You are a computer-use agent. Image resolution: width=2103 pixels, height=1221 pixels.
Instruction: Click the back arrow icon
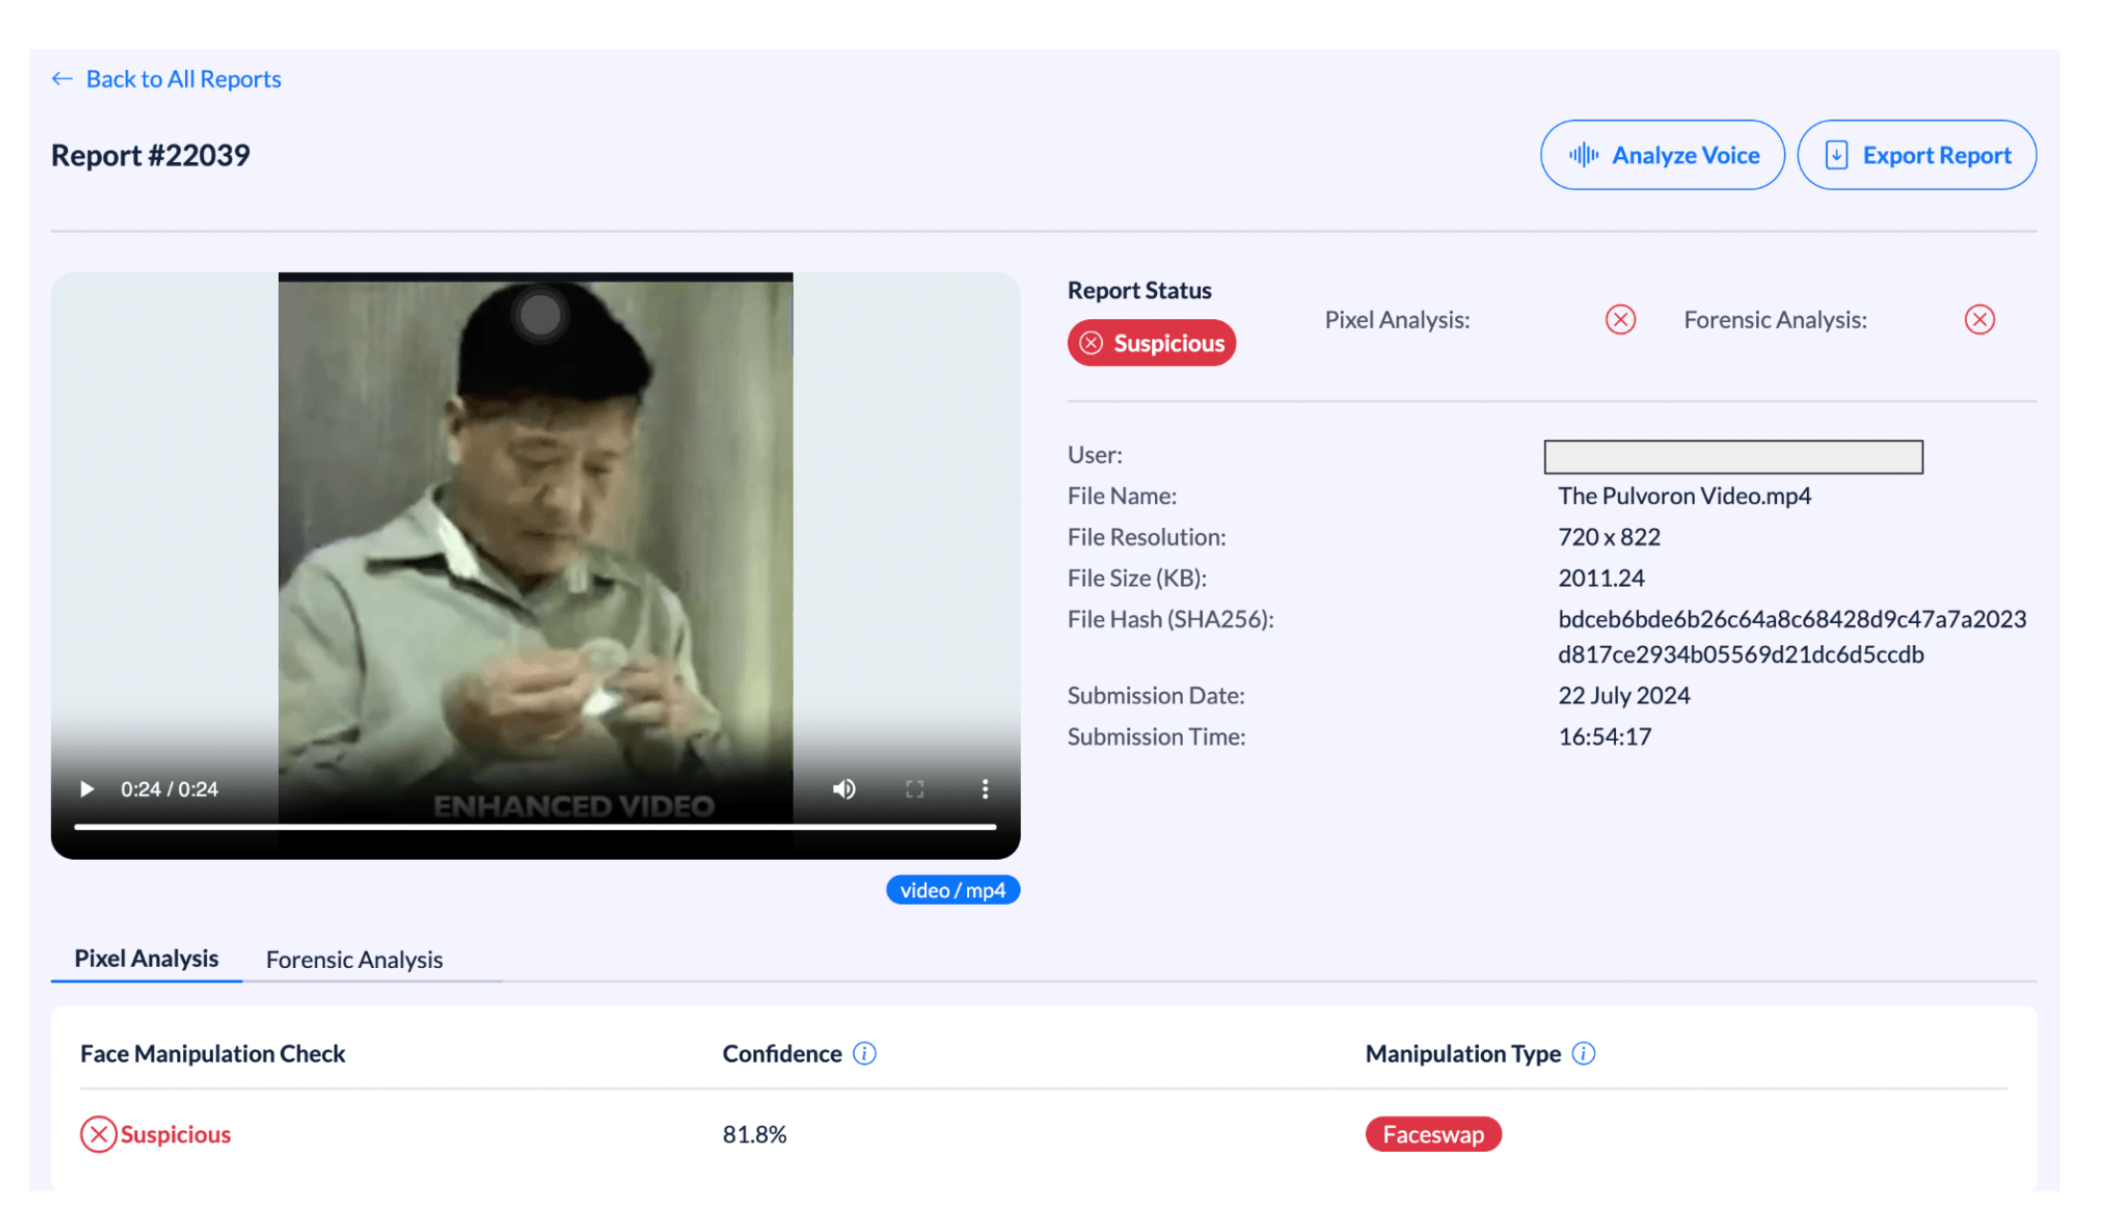coord(62,79)
